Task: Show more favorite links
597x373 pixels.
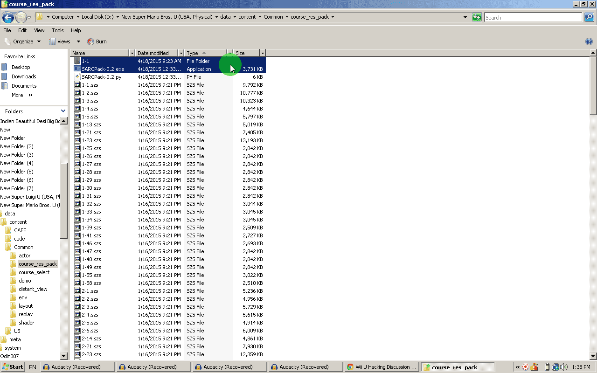Action: (22, 95)
